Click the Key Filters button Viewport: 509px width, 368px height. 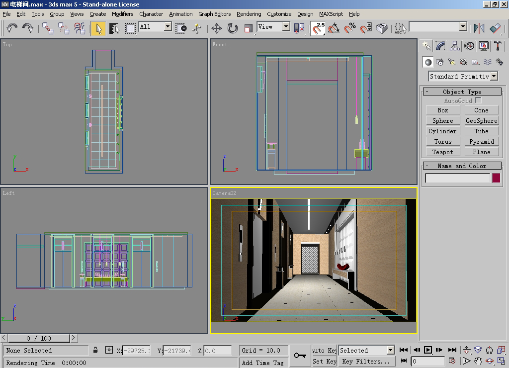point(366,362)
